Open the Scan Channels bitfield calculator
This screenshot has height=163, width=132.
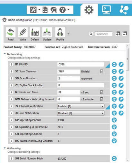(x=102, y=71)
